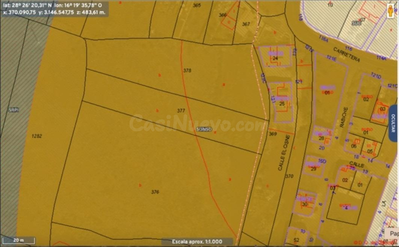Select building plot 25

[282, 104]
